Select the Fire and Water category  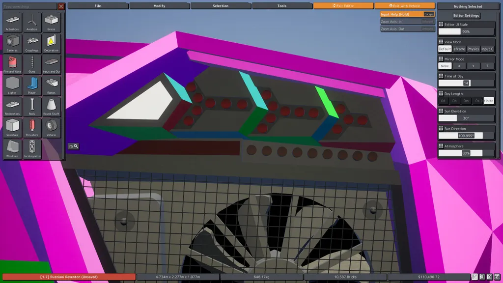point(12,64)
